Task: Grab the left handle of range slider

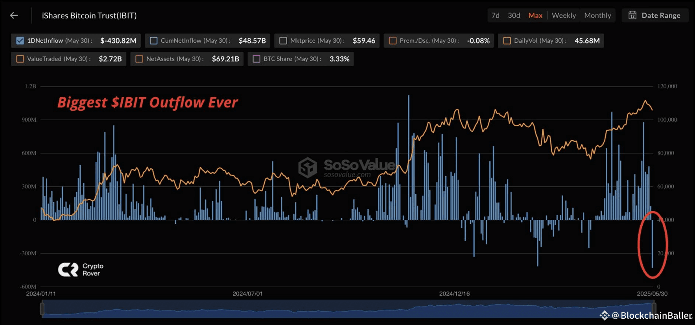Action: pyautogui.click(x=42, y=309)
